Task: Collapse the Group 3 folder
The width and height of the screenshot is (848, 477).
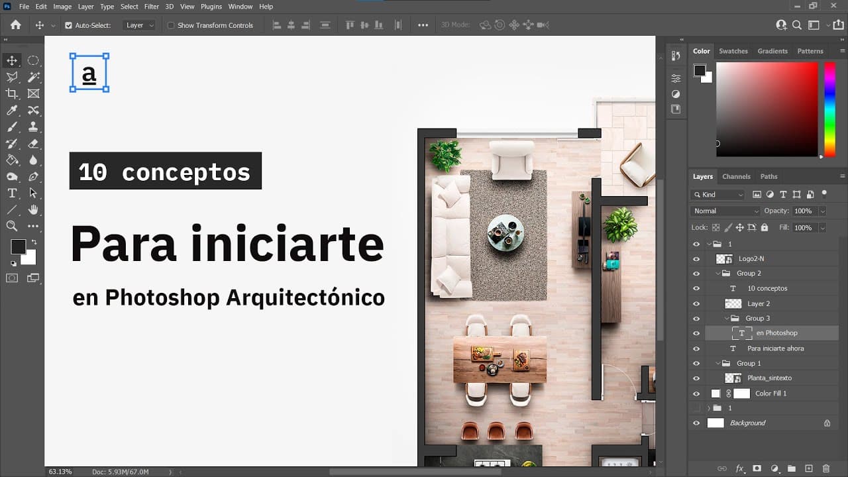Action: tap(727, 319)
